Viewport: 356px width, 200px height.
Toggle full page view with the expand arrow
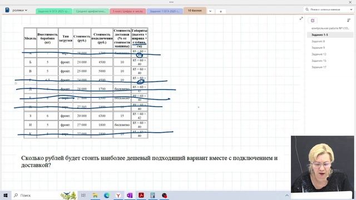tap(301, 18)
